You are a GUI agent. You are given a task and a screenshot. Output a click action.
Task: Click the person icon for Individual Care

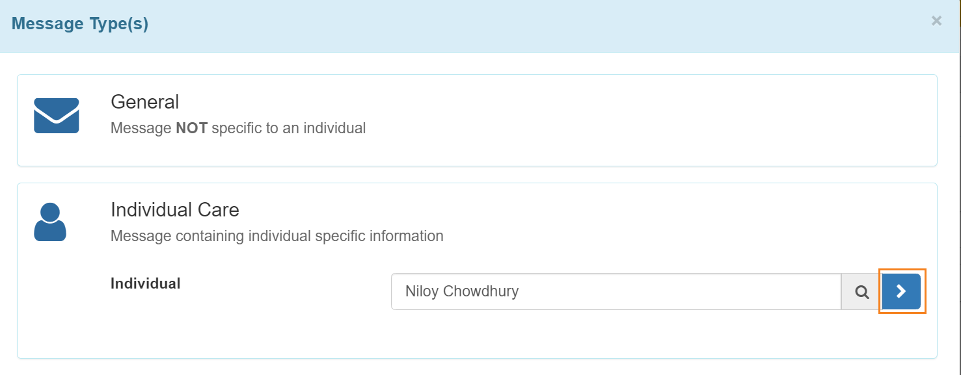point(50,222)
